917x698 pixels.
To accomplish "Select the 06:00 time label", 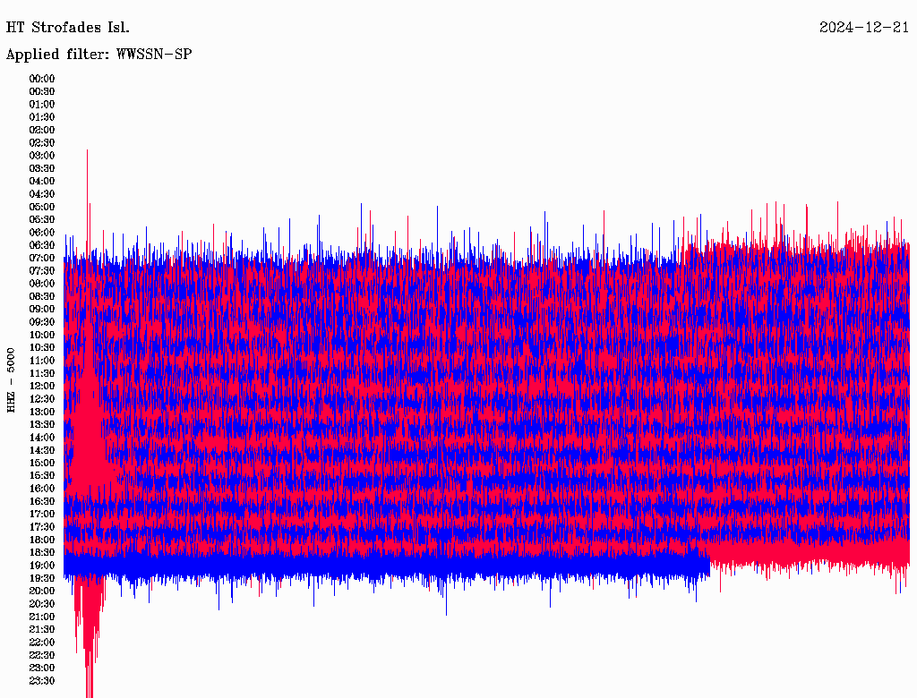I will (x=42, y=232).
